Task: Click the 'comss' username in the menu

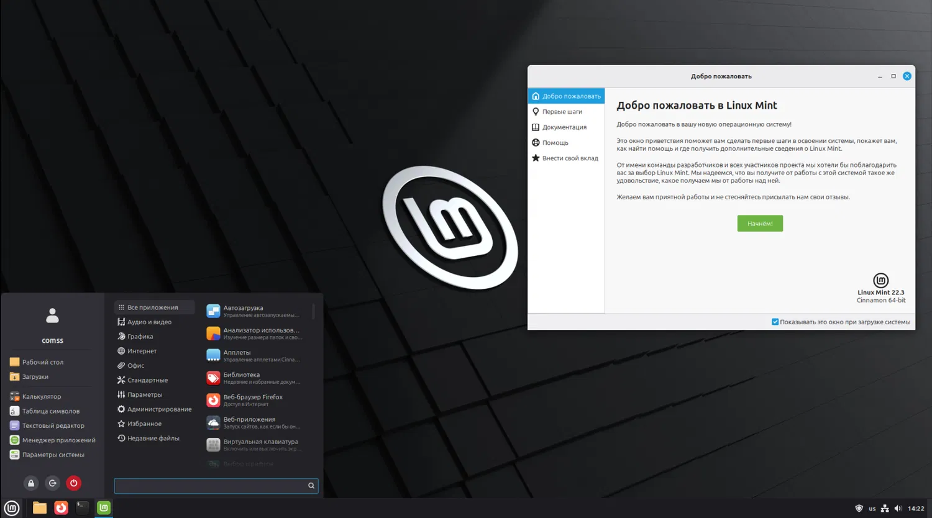Action: [52, 340]
